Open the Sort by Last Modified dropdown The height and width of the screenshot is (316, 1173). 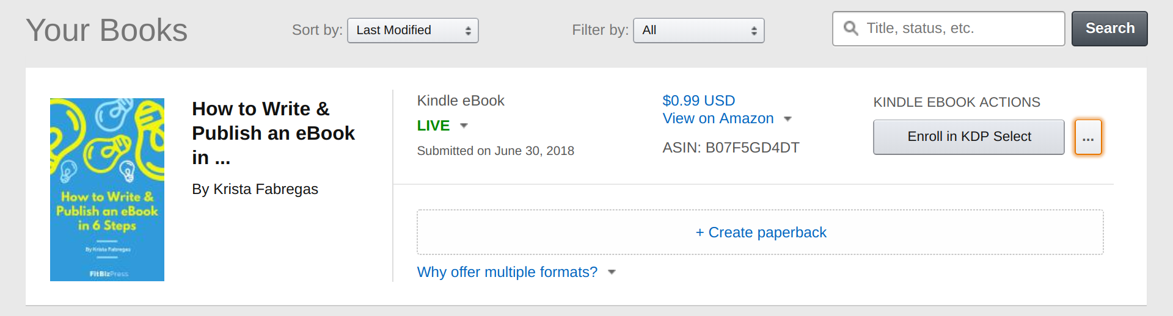coord(413,31)
